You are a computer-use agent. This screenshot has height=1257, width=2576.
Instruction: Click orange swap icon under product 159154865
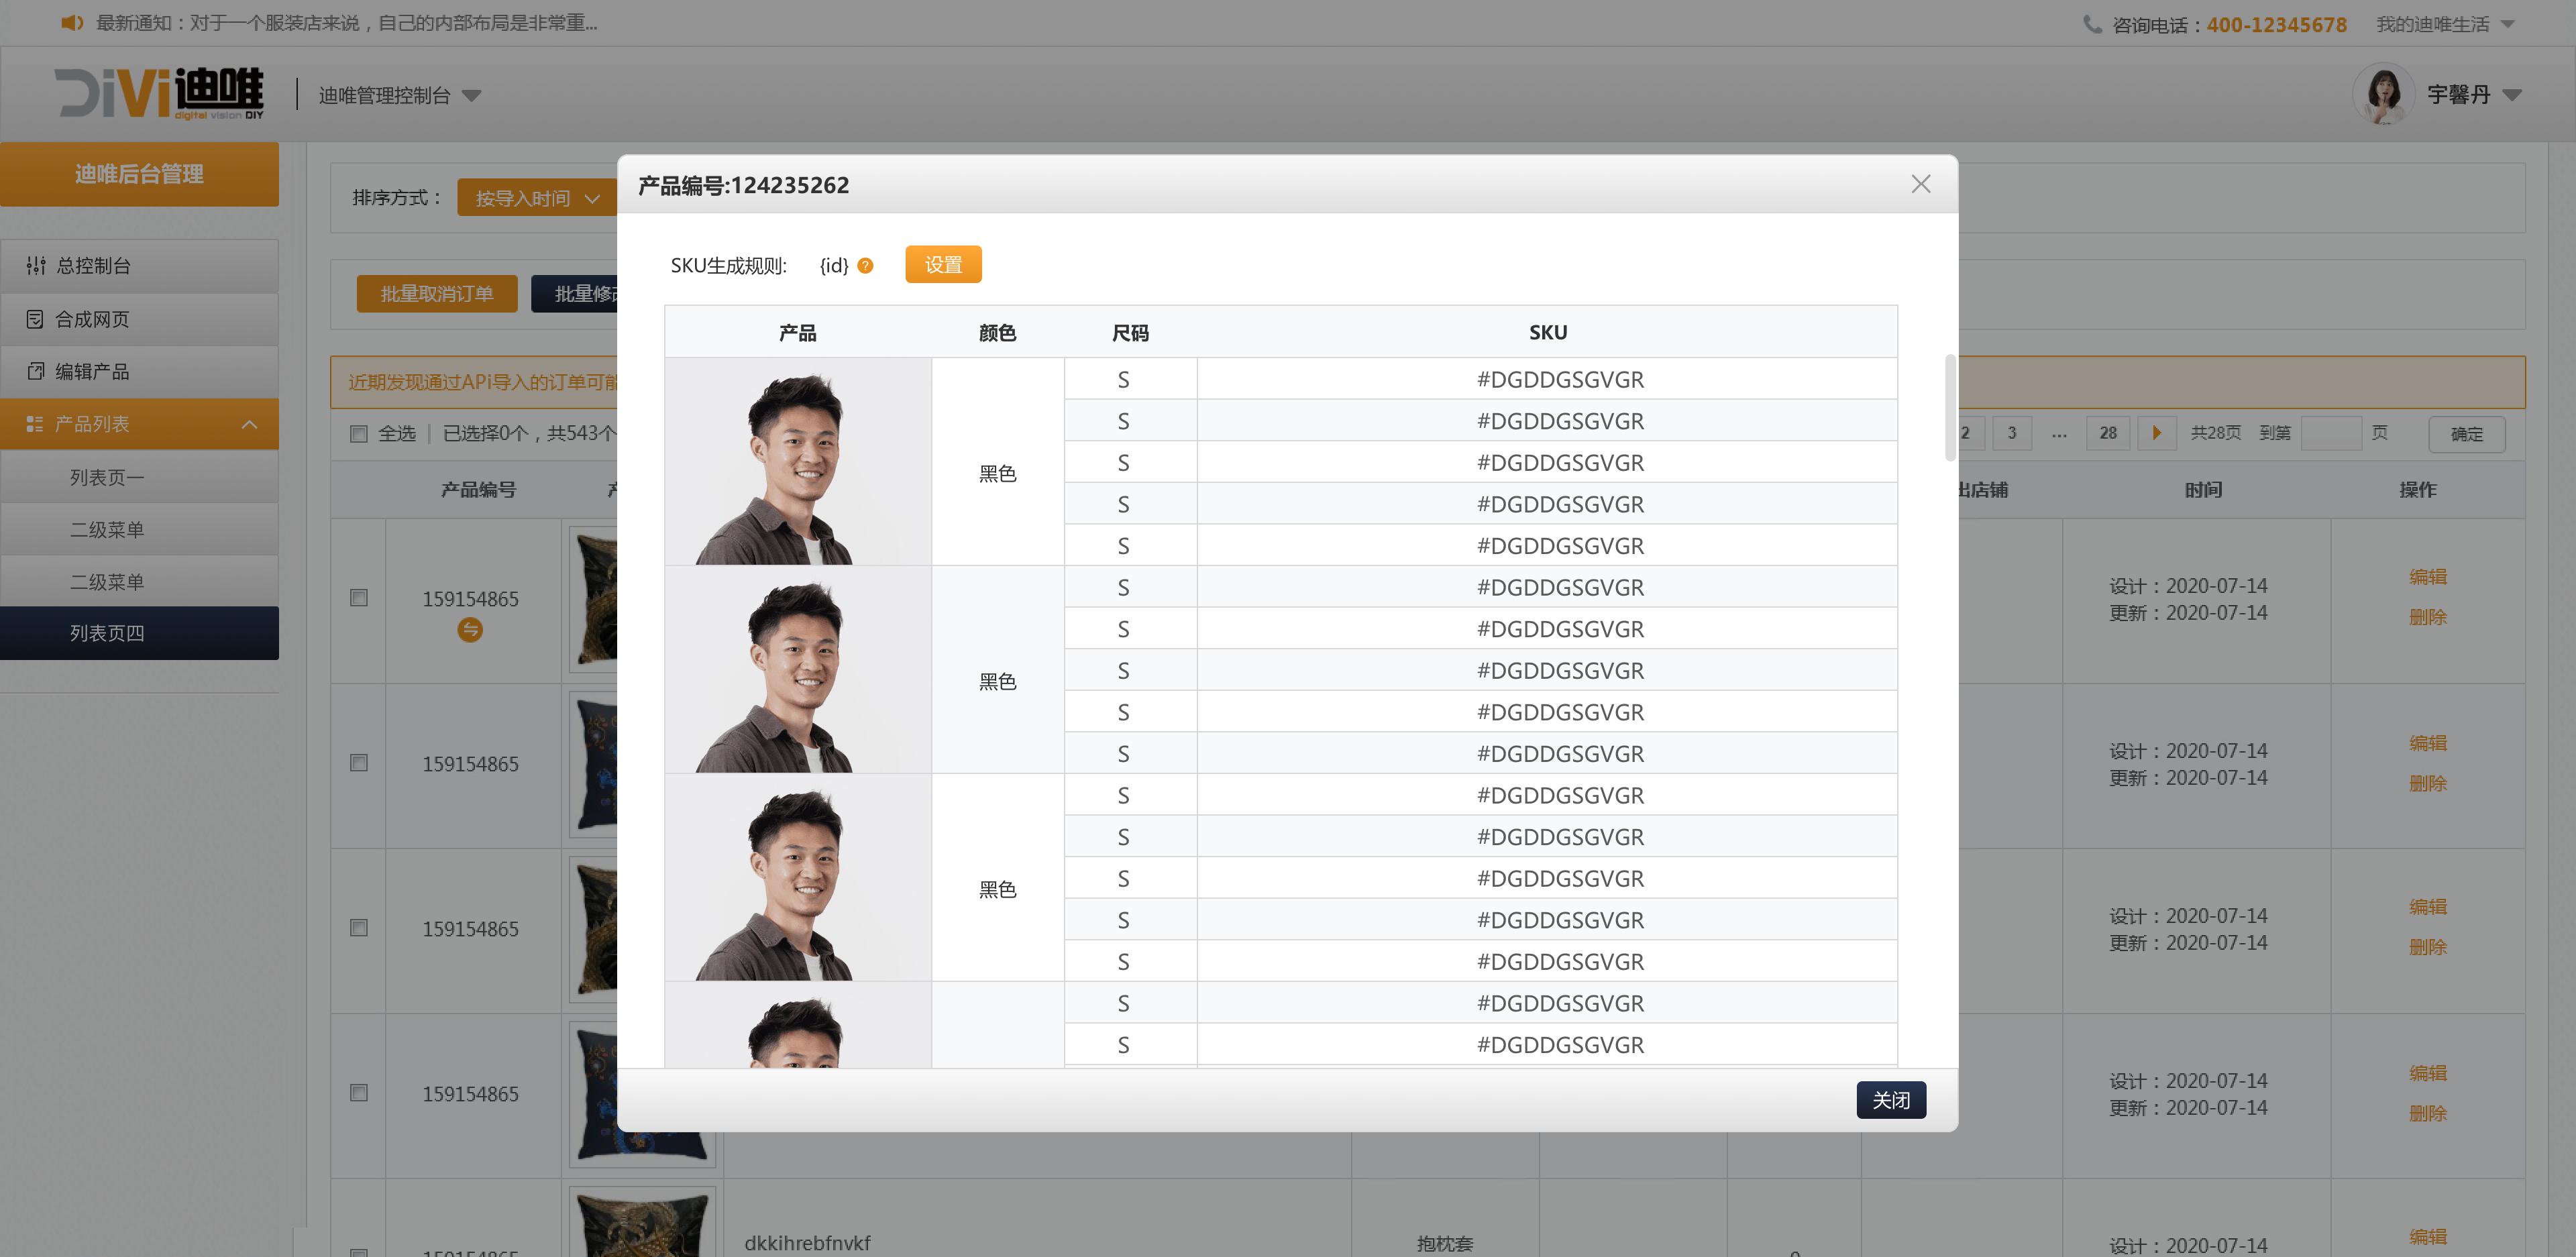point(469,629)
